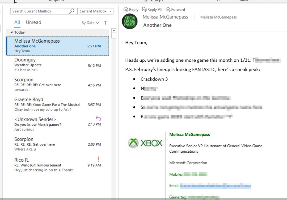This screenshot has width=287, height=200.
Task: Click the 5:57 PM timestamp on the Melissa McGamepass email
Action: [94, 46]
